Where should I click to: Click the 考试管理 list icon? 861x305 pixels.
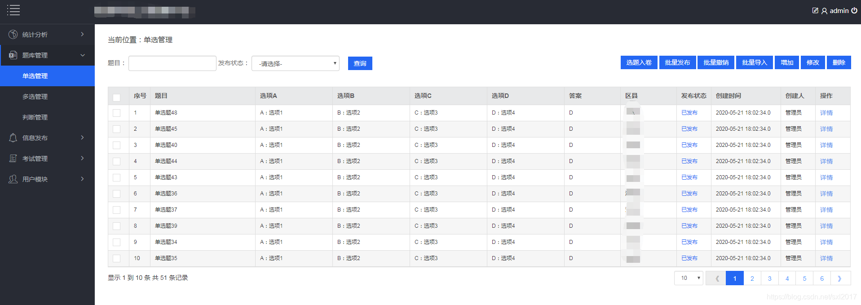tap(13, 159)
